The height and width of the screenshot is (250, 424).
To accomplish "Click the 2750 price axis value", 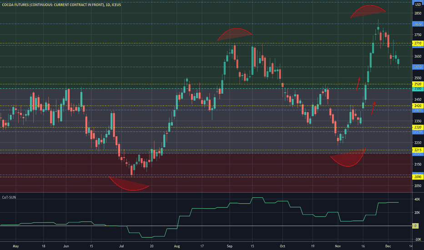I will [418, 35].
